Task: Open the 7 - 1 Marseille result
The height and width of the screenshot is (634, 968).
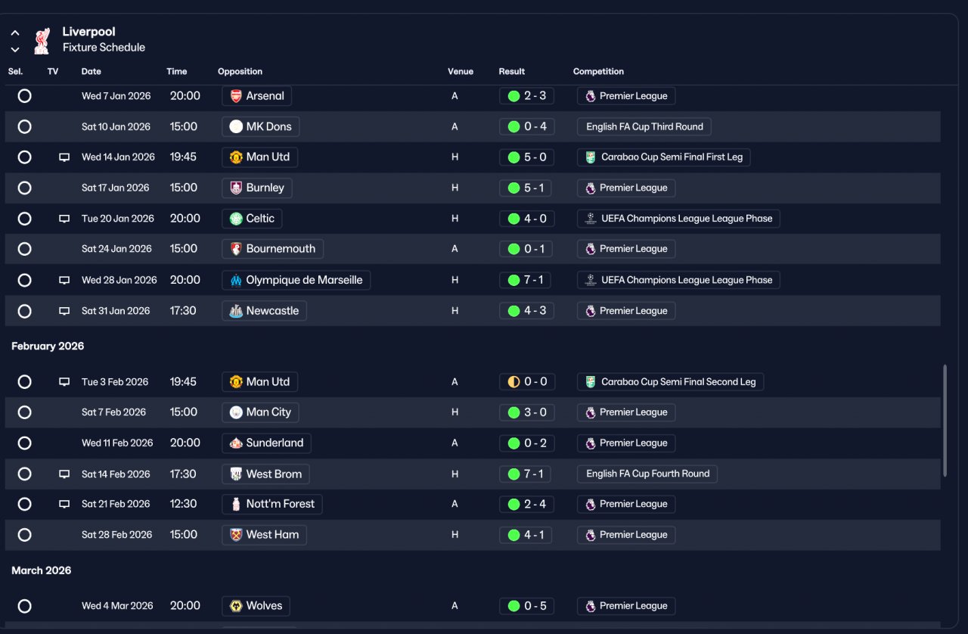Action: click(x=526, y=280)
